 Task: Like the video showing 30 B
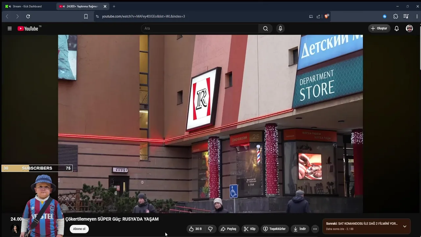(195, 229)
